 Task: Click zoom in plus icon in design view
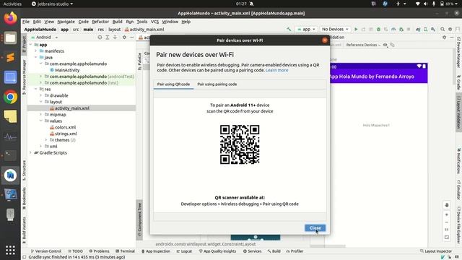[447, 215]
